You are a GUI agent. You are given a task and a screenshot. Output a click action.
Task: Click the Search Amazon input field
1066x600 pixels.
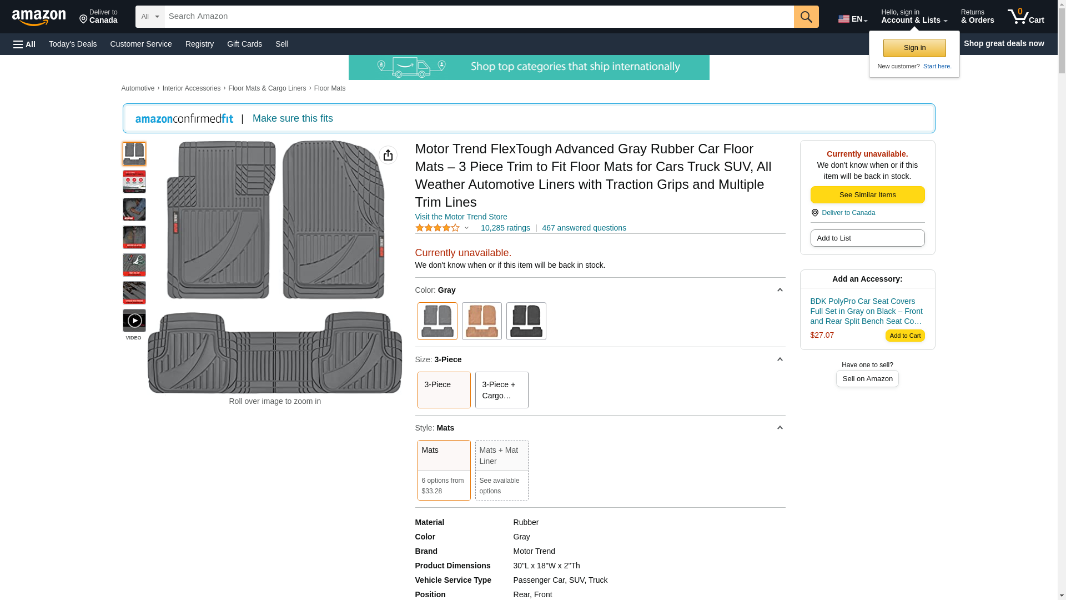[477, 17]
